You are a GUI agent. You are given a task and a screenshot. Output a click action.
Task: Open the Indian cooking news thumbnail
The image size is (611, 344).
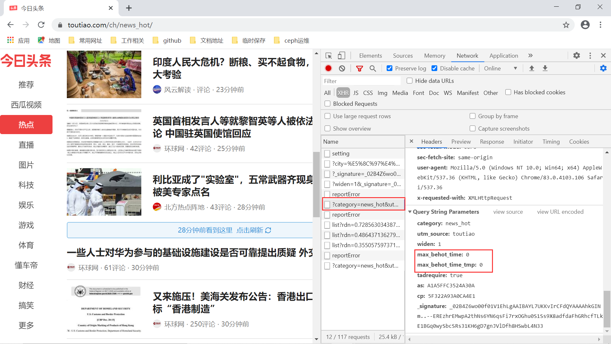(x=104, y=74)
